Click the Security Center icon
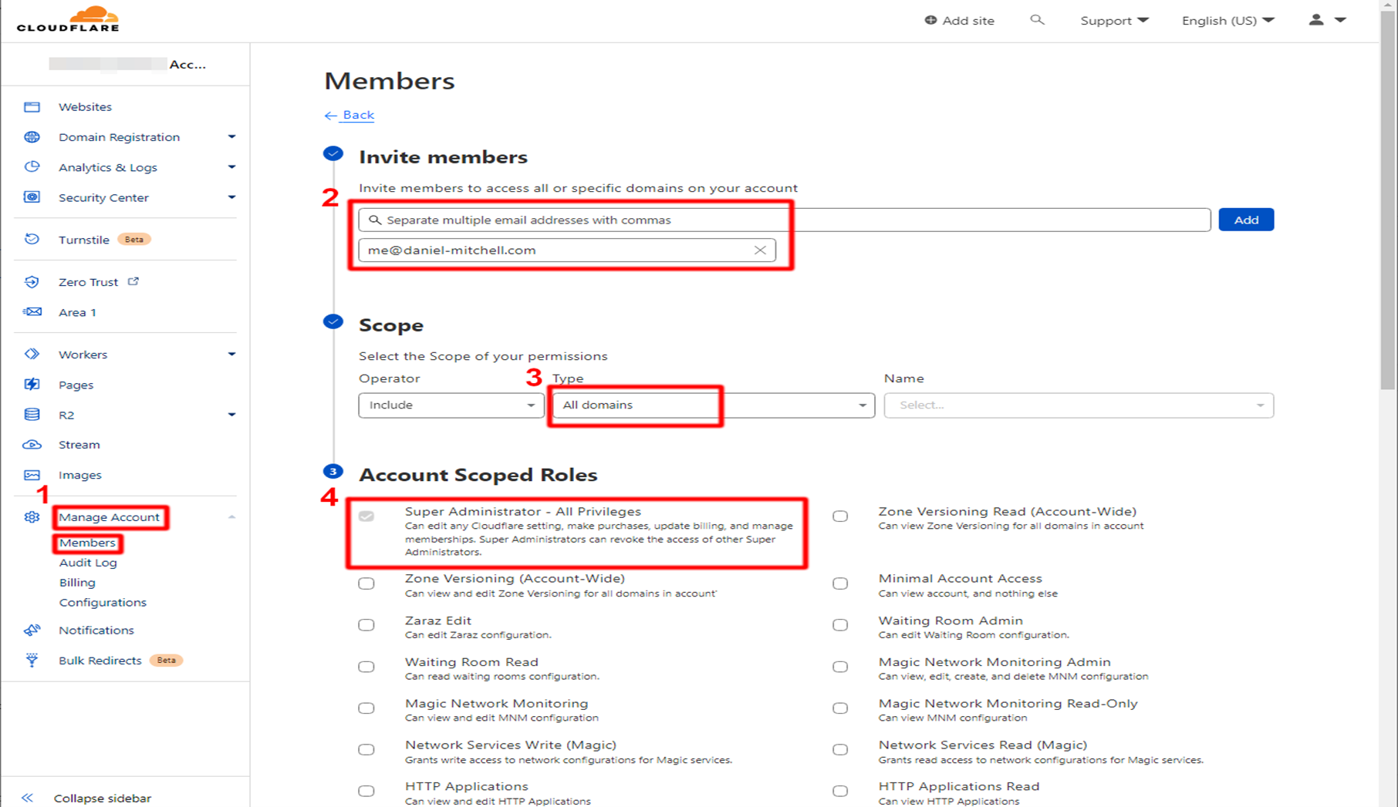The height and width of the screenshot is (807, 1398). pyautogui.click(x=32, y=197)
